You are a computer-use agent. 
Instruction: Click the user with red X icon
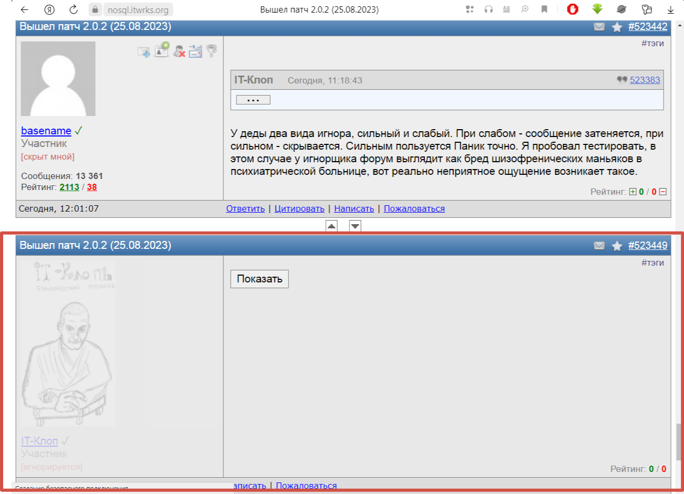[x=179, y=51]
